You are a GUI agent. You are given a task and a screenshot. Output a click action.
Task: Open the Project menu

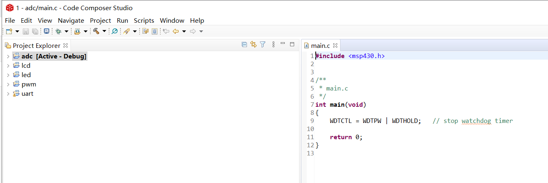click(100, 20)
